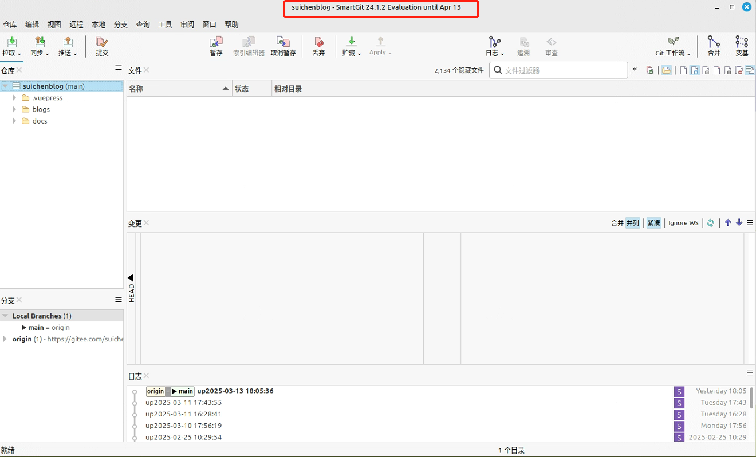Click the 变基 (Rebase) toolbar icon
Viewport: 756px width, 457px height.
point(741,46)
